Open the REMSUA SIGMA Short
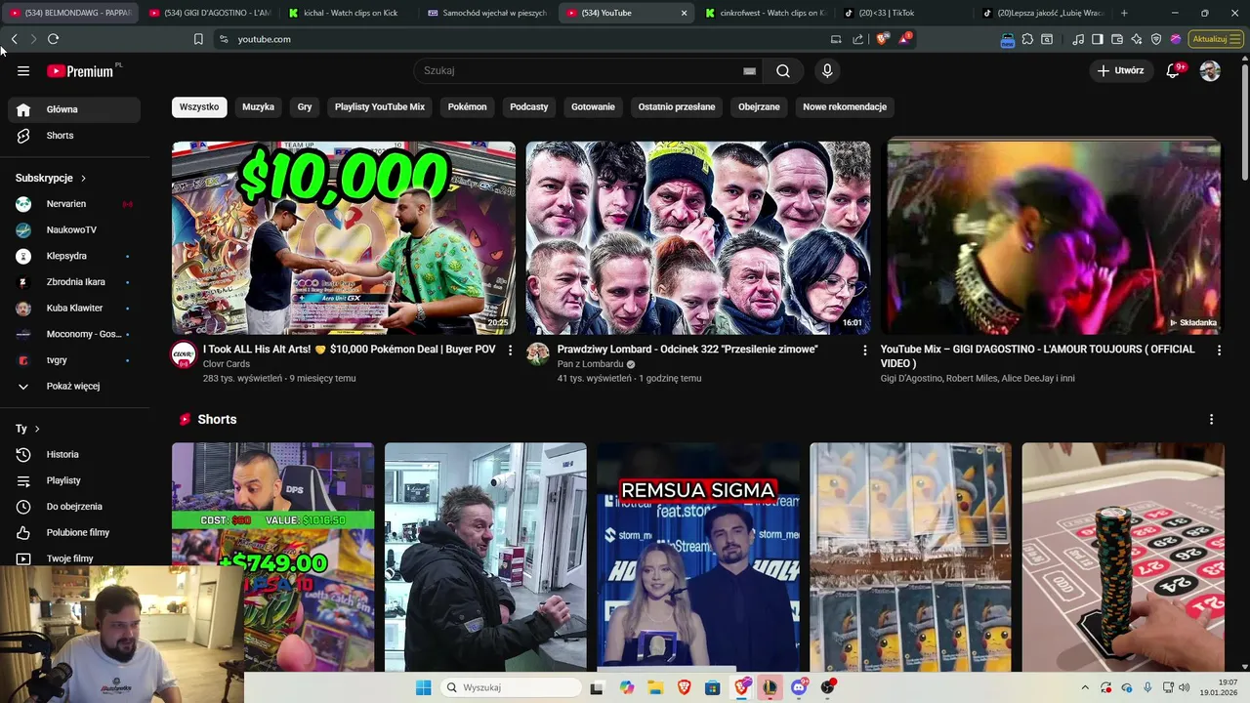 click(x=698, y=558)
